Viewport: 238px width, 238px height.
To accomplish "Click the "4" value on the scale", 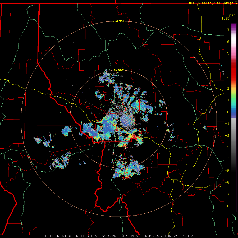I will 228,65.
